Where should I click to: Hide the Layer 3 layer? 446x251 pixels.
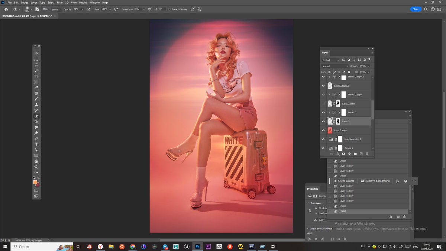[323, 121]
